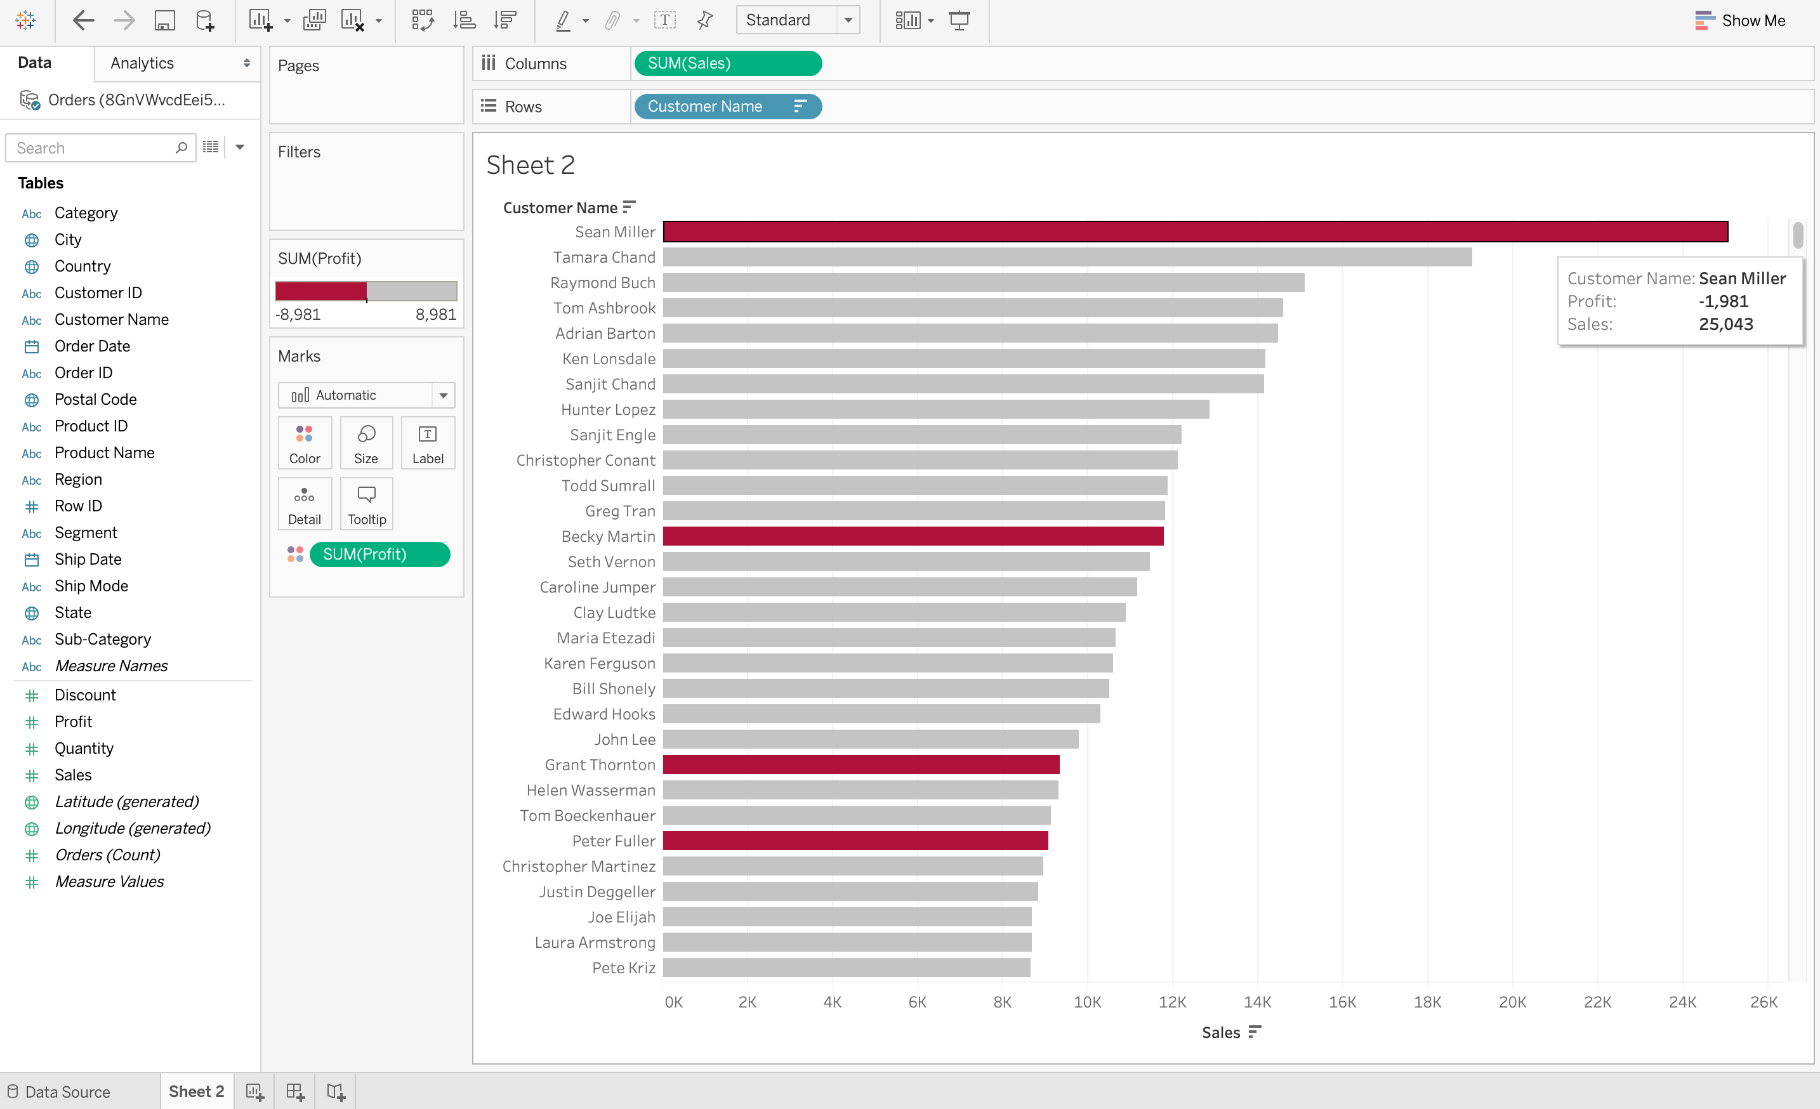Image resolution: width=1820 pixels, height=1109 pixels.
Task: Toggle the Customer Name sort icon
Action: (x=628, y=207)
